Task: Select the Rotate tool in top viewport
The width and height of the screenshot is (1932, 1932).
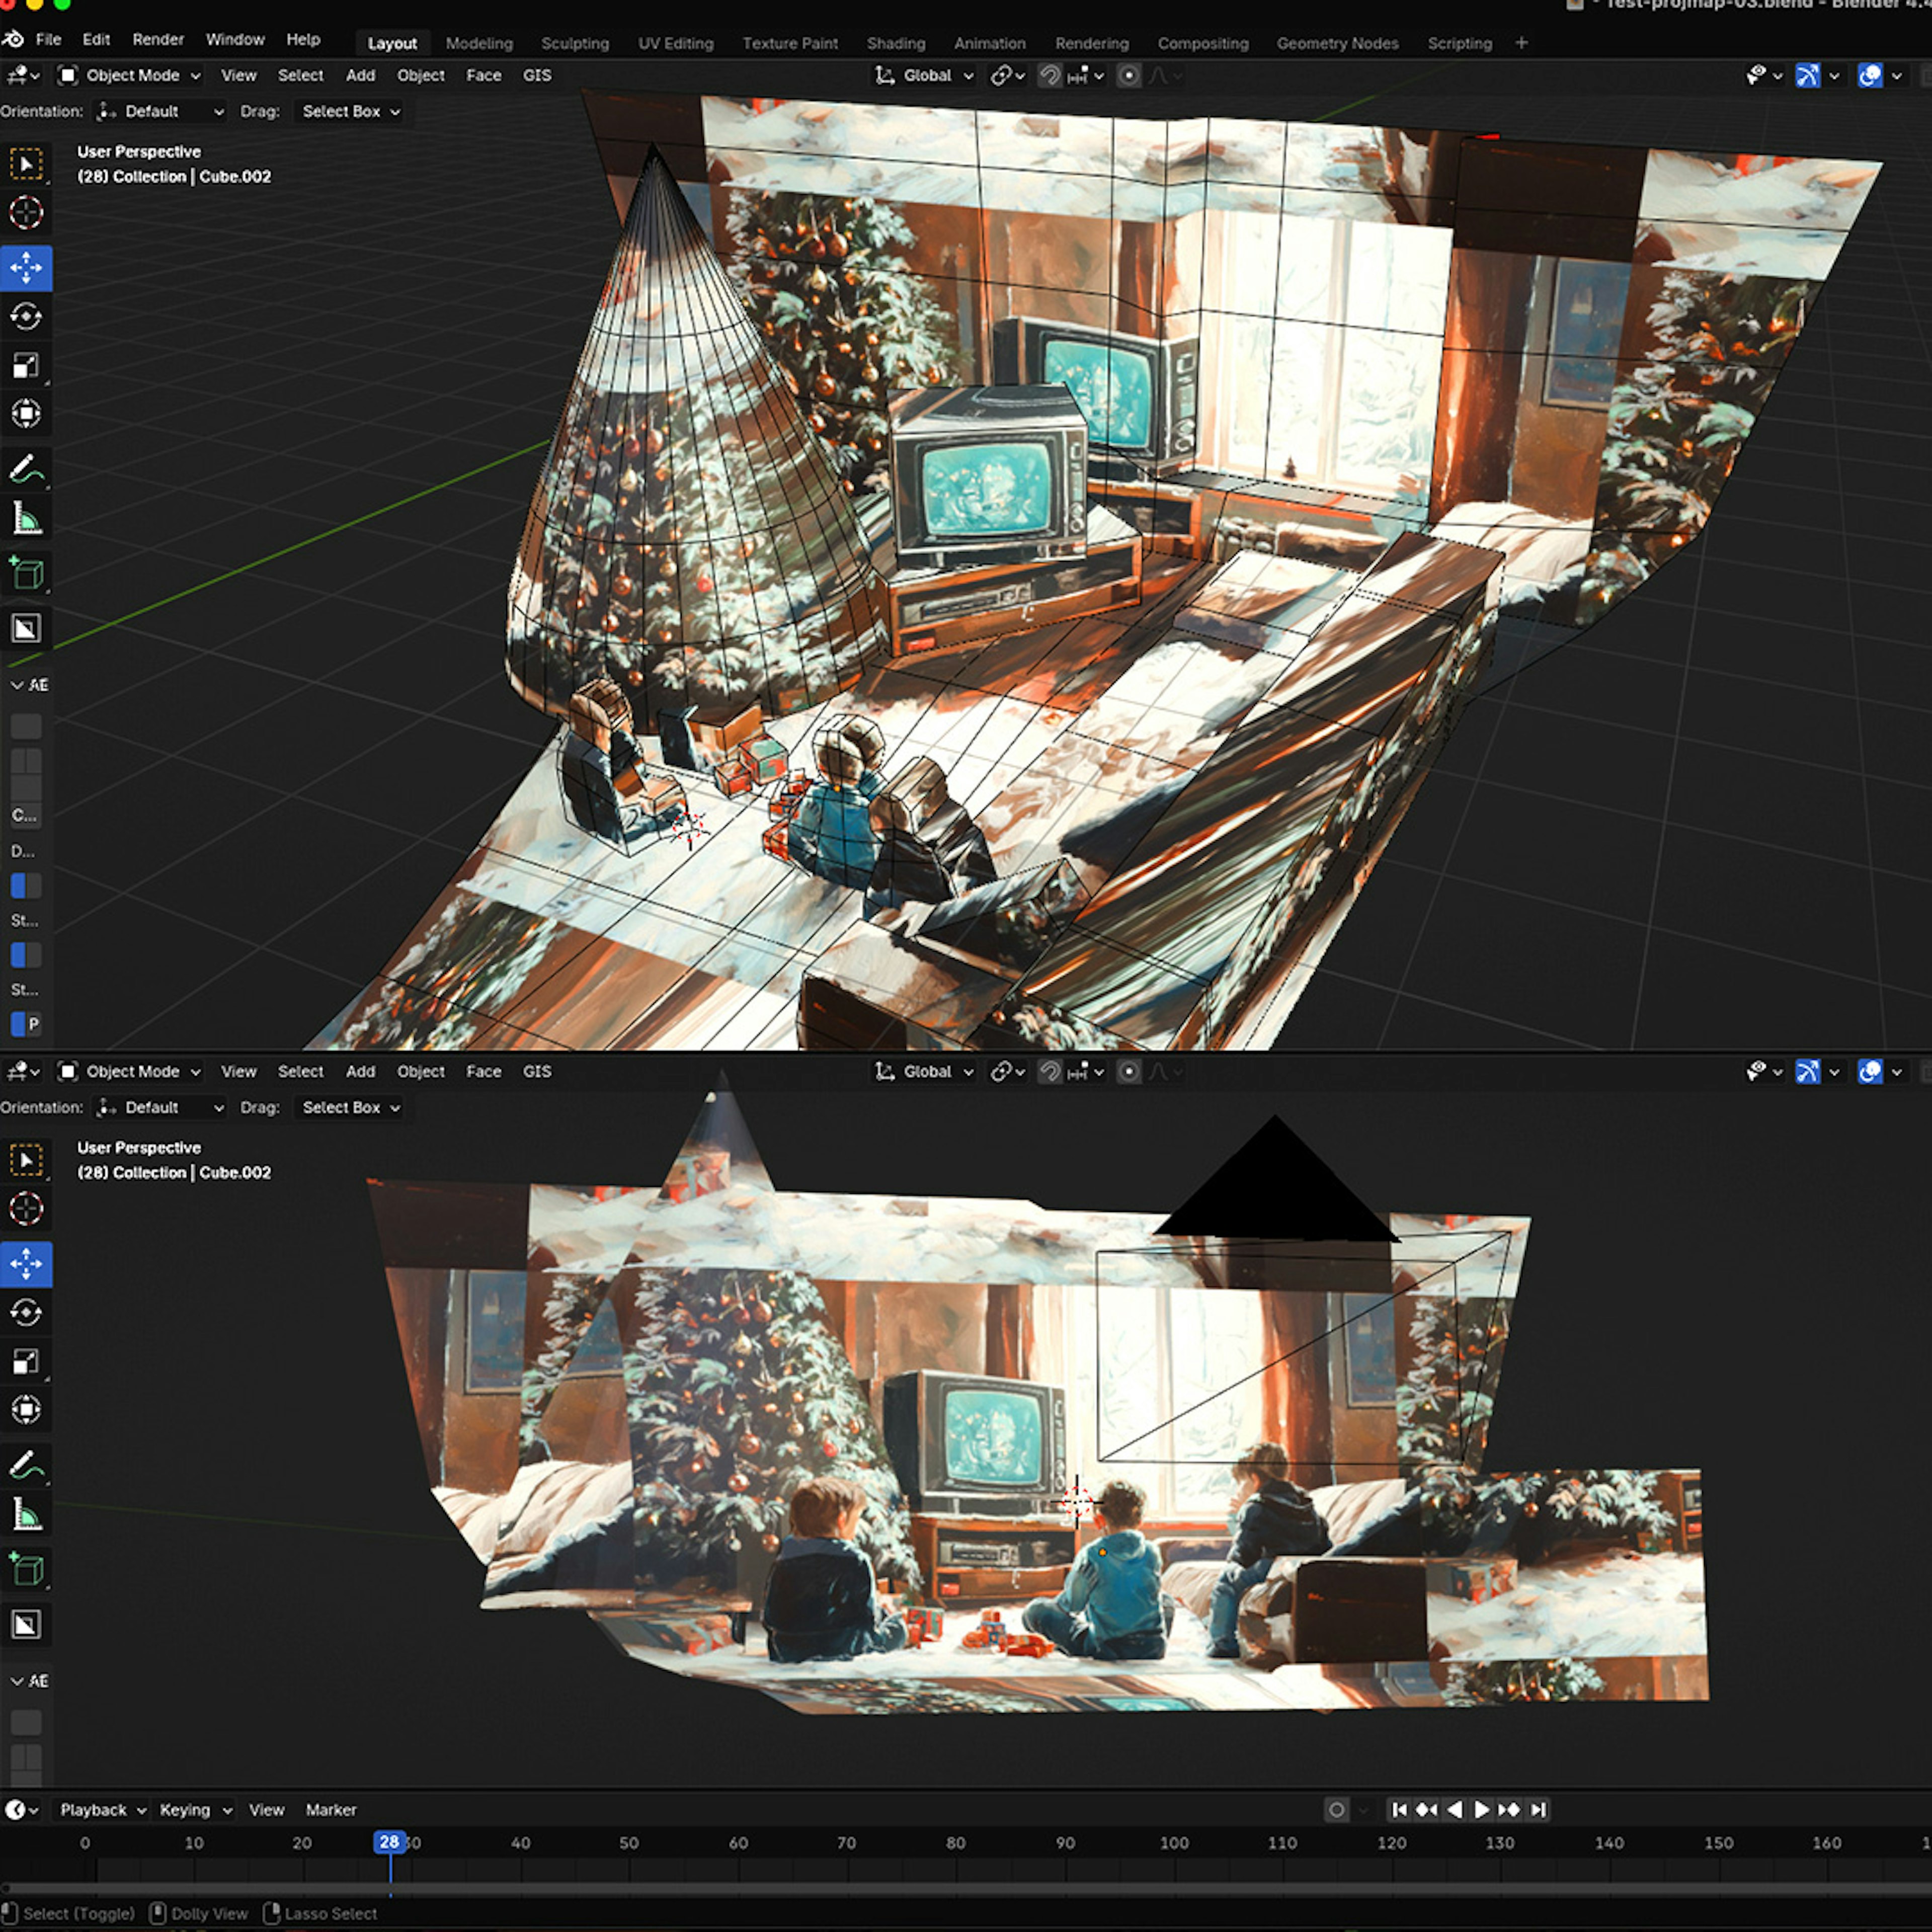Action: coord(26,317)
